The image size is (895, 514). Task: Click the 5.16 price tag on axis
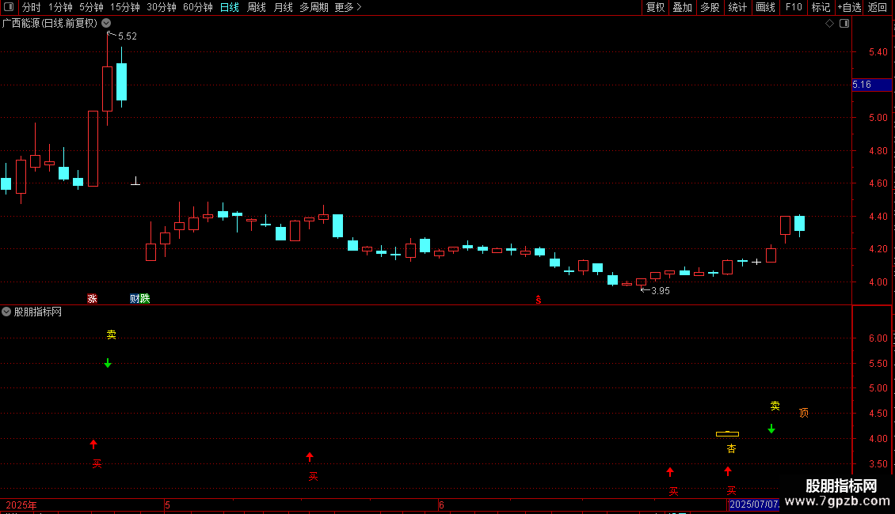click(871, 85)
